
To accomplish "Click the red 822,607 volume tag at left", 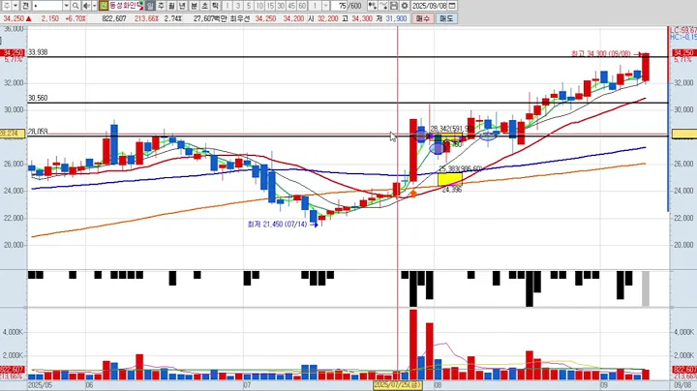I will click(x=13, y=370).
